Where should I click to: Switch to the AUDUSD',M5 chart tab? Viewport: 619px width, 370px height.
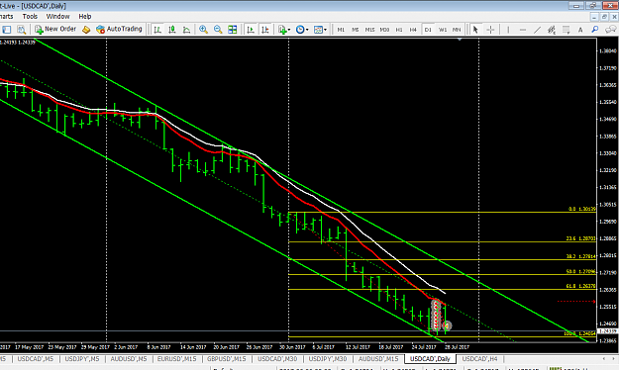pos(129,358)
